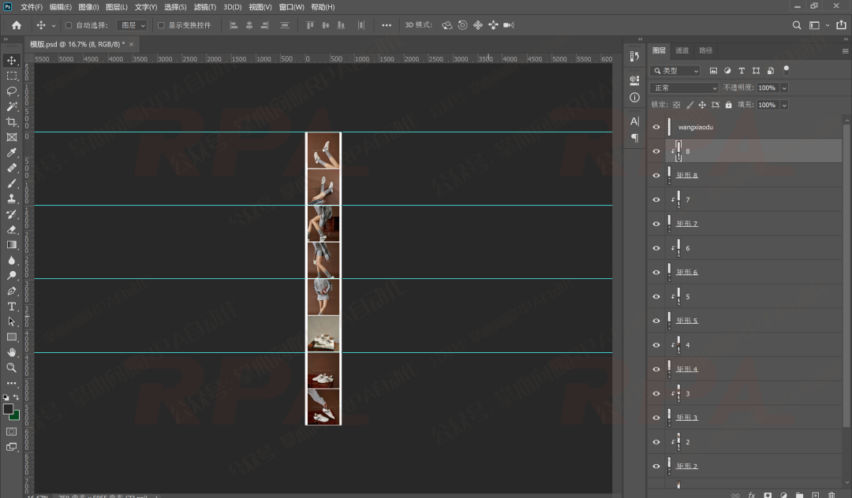Enable the 自动选择 checkbox
This screenshot has width=852, height=498.
click(x=69, y=25)
